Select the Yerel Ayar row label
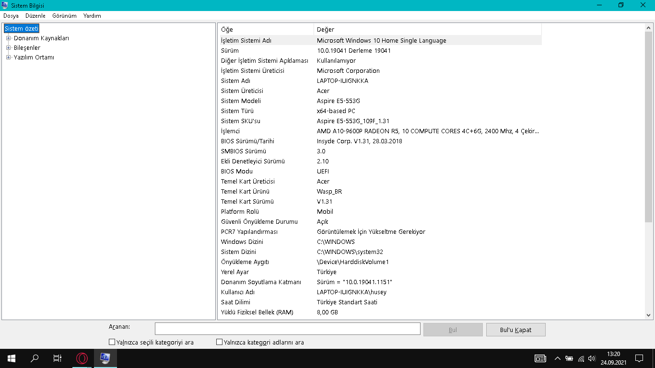Screen dimensions: 655x368 [x=235, y=272]
